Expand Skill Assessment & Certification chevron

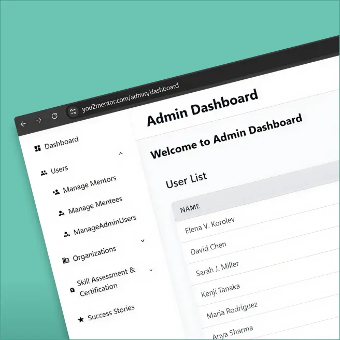(151, 270)
